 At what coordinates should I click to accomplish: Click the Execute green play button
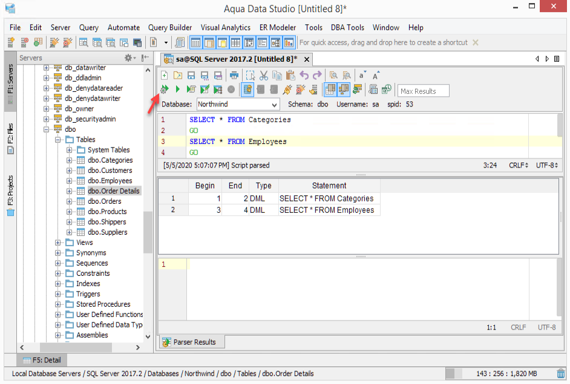(178, 89)
